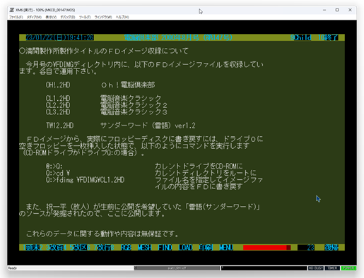Click the line number 23 field
The width and height of the screenshot is (364, 278).
coord(306,248)
